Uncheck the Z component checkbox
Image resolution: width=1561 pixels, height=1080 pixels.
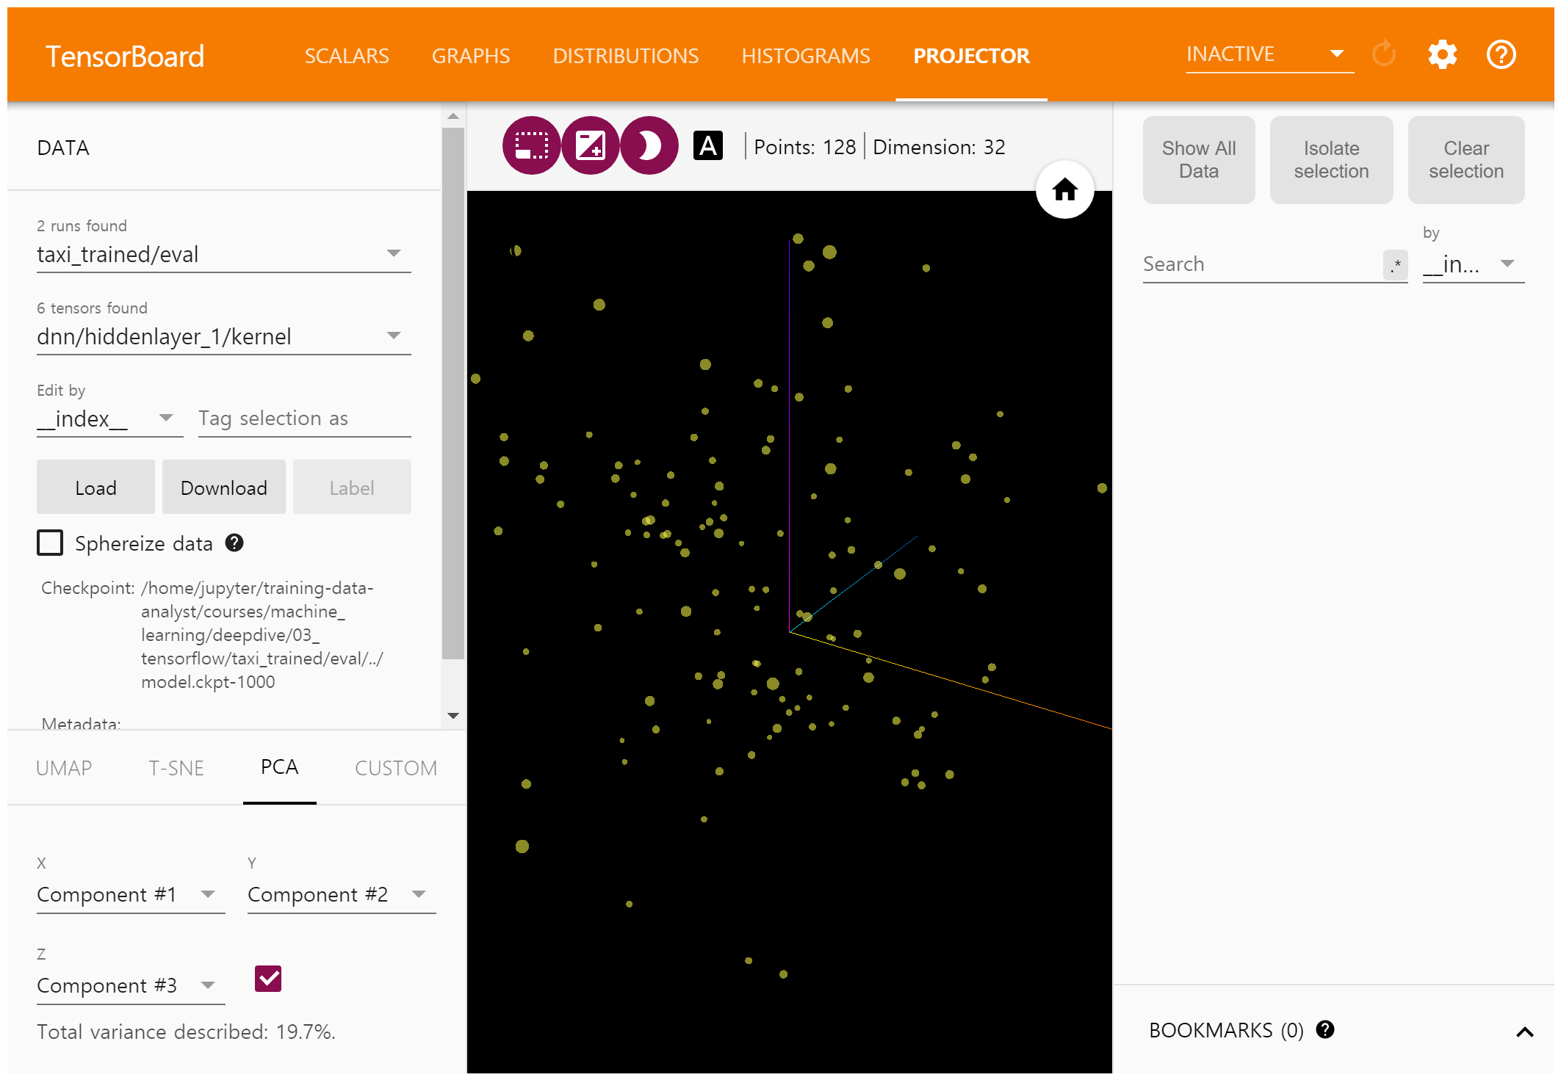268,979
